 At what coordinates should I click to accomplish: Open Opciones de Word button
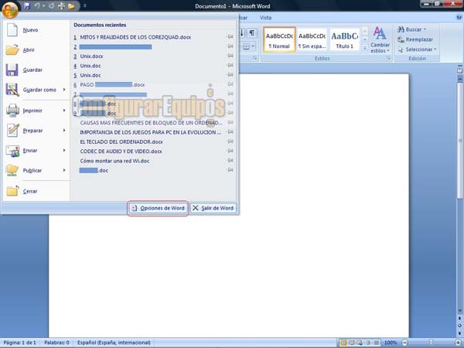[x=158, y=208]
